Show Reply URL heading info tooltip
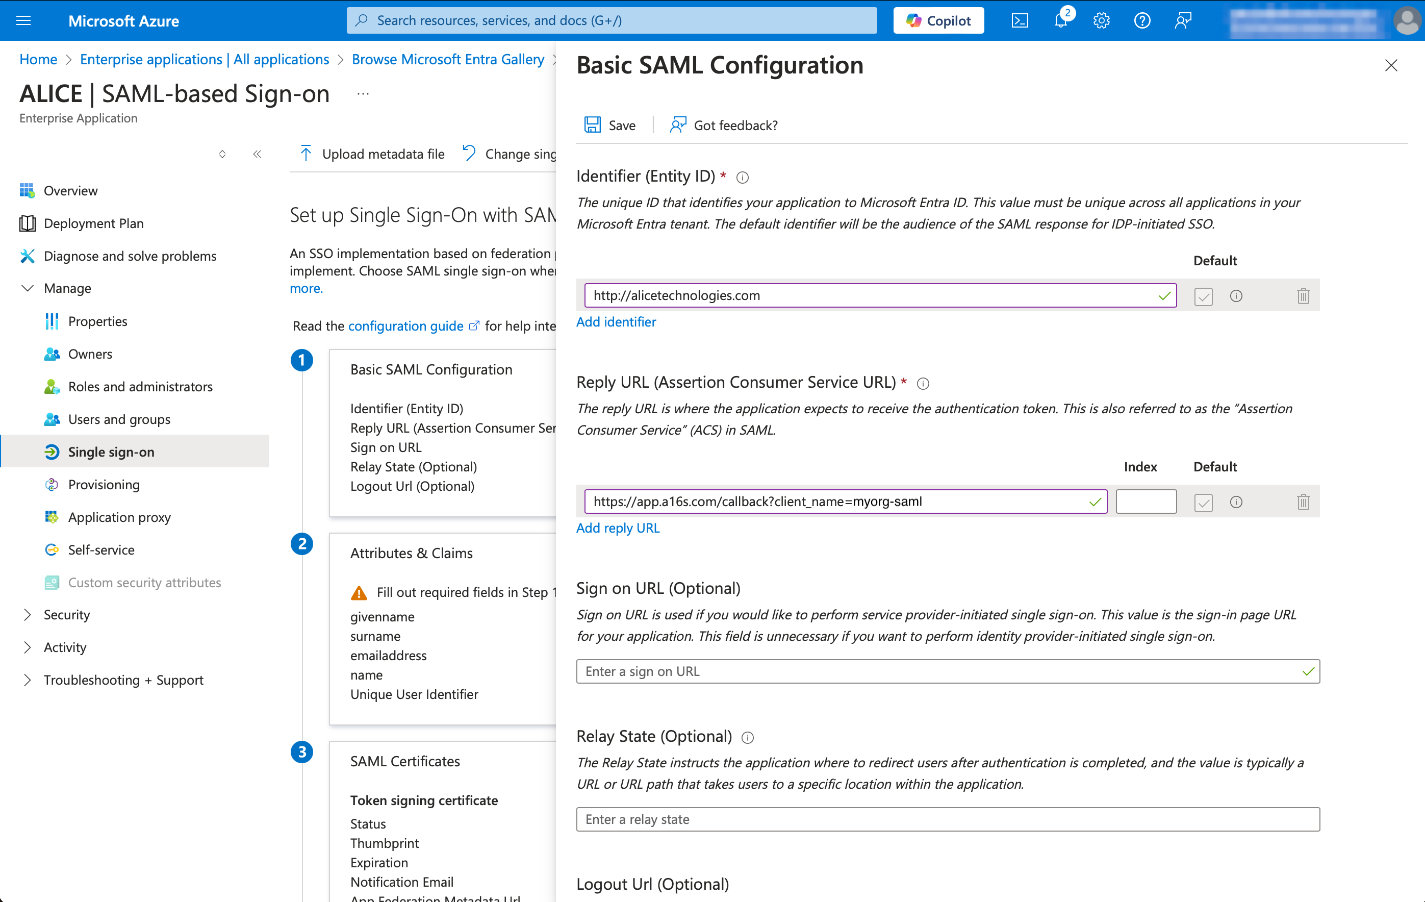This screenshot has height=902, width=1425. point(923,384)
